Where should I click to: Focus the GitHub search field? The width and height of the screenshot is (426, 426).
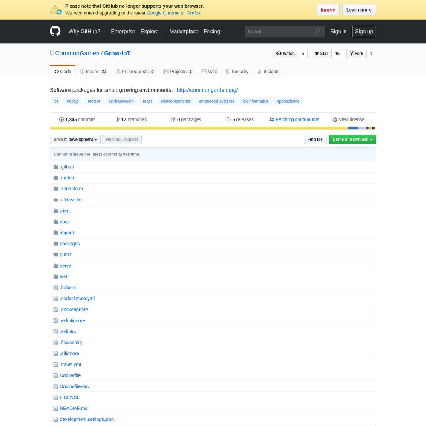[x=285, y=32]
